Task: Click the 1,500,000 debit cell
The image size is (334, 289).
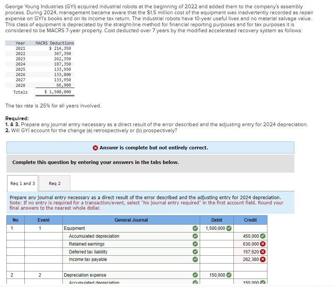Action: coord(217,228)
